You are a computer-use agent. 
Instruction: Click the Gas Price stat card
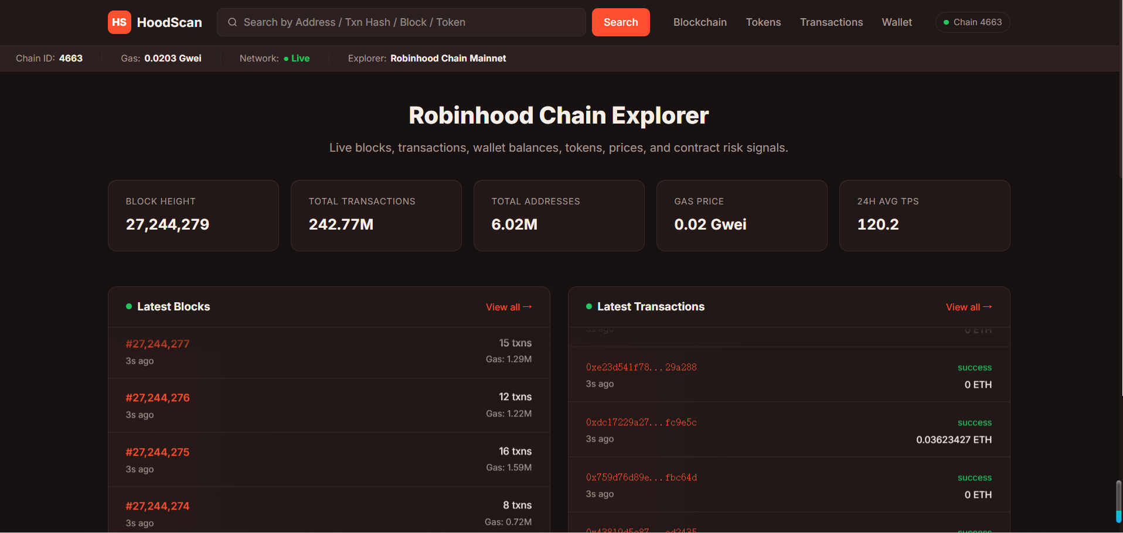point(742,216)
